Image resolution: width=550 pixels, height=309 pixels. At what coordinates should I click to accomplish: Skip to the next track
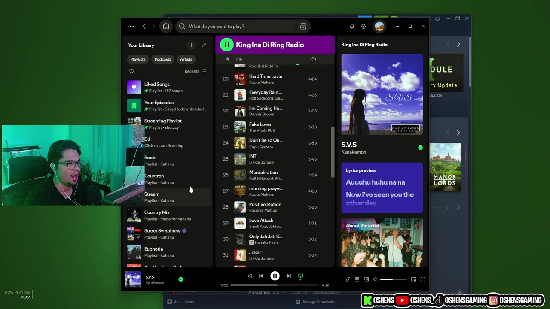(x=289, y=276)
